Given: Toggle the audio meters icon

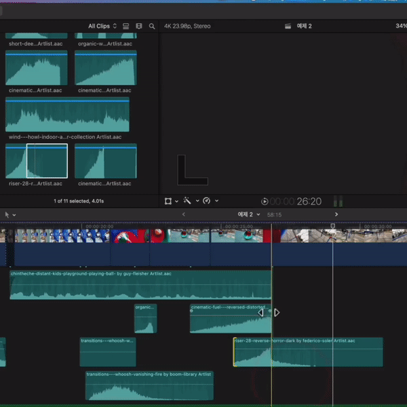Looking at the screenshot, I should click(338, 201).
